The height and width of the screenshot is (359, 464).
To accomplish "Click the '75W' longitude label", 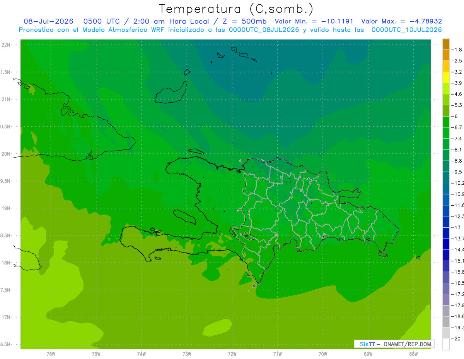I will pos(96,354).
